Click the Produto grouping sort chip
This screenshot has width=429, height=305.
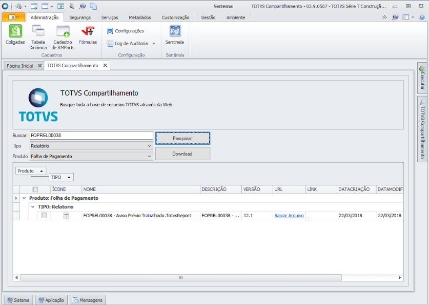coord(31,170)
